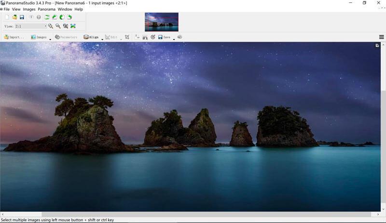This screenshot has width=386, height=223.
Task: Click the corner icon atop the image view
Action: click(377, 45)
